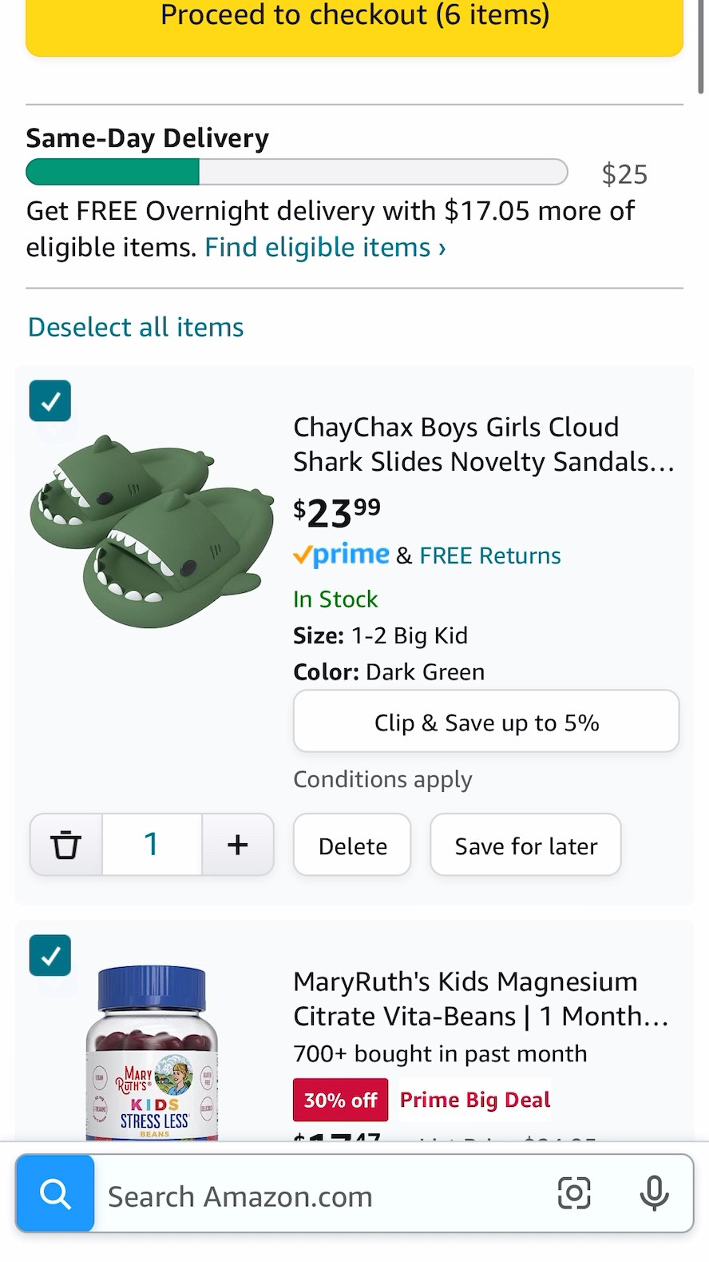Tap the plus icon to increase quantity
This screenshot has width=709, height=1262.
pyautogui.click(x=237, y=844)
